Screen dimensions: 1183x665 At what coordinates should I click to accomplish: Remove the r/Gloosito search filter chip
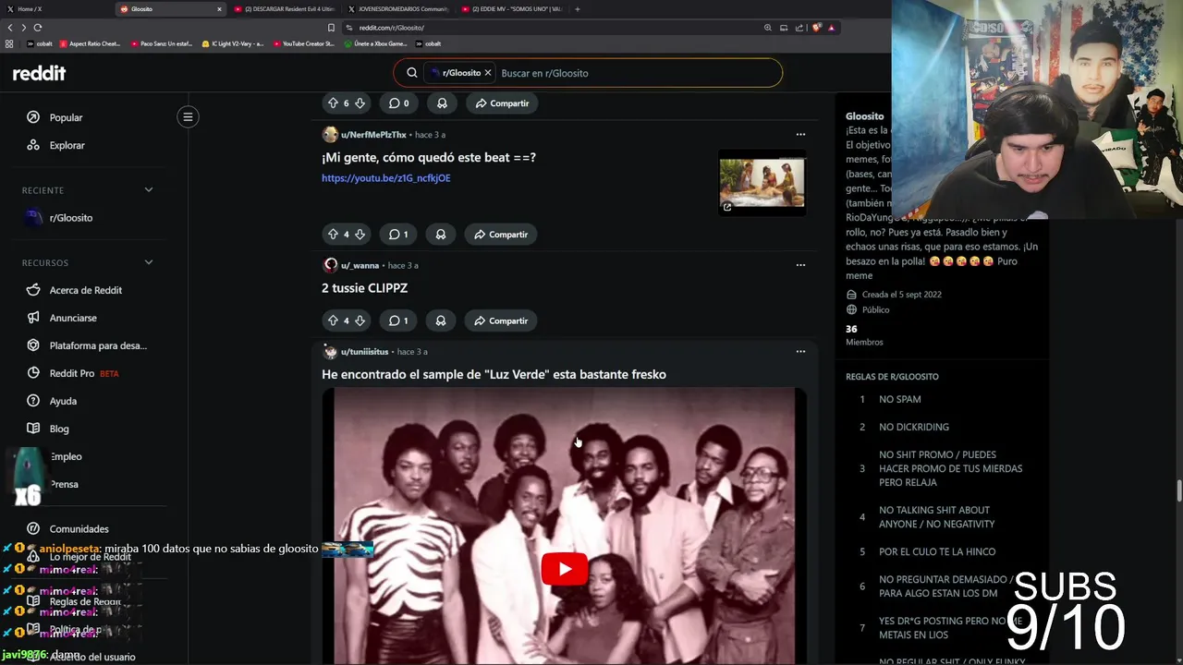[x=488, y=73]
